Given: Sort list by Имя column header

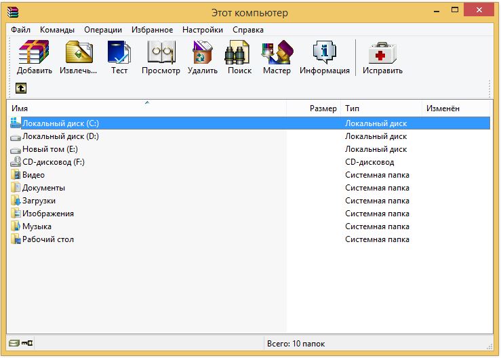Looking at the screenshot, I should (147, 108).
